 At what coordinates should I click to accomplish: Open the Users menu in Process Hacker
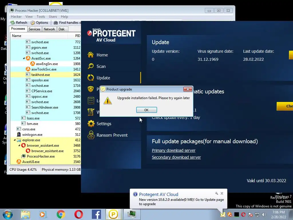pyautogui.click(x=53, y=17)
